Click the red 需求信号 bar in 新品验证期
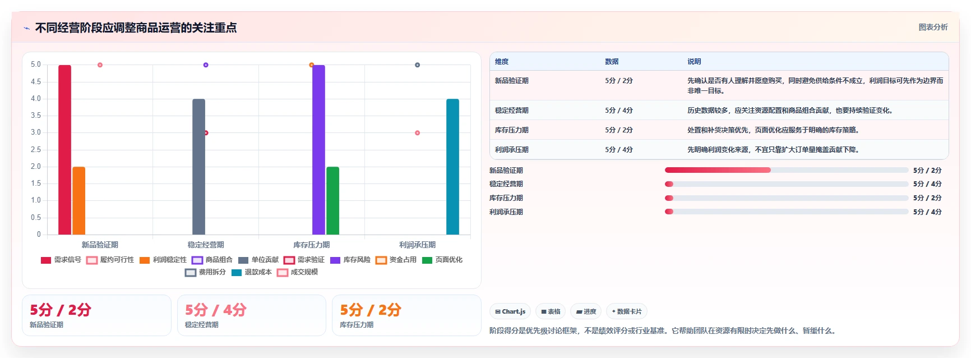This screenshot has width=971, height=358. 65,150
